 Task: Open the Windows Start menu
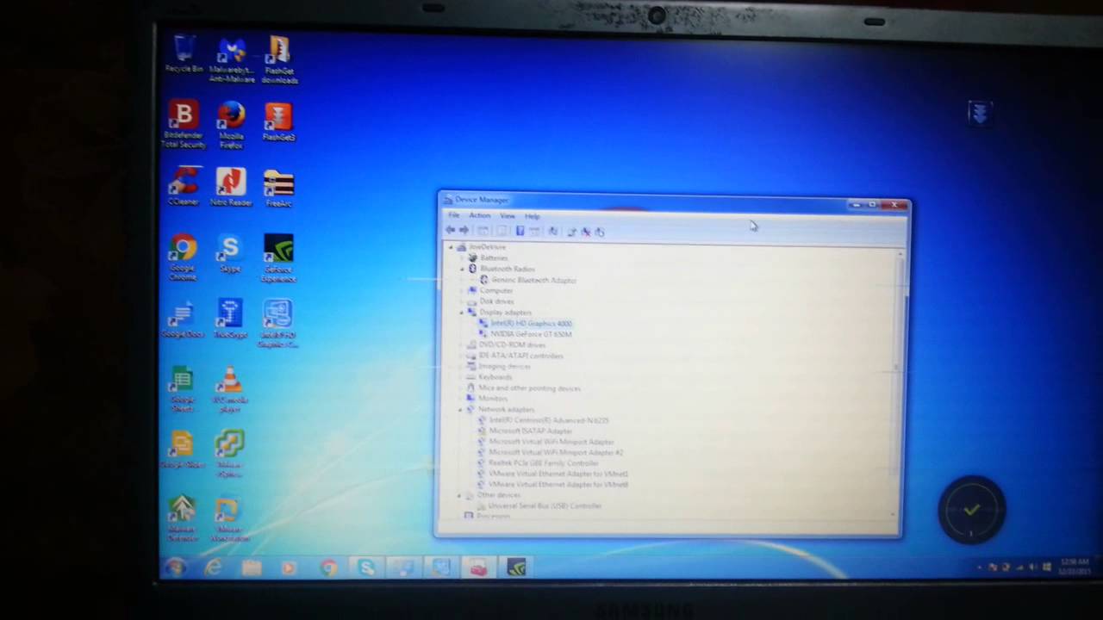pyautogui.click(x=175, y=567)
